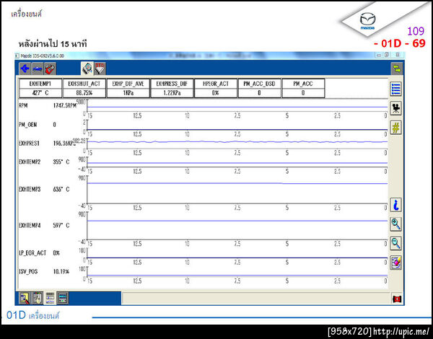Open the yellow list with magnifier bottom tab
The width and height of the screenshot is (433, 339).
pyautogui.click(x=25, y=298)
